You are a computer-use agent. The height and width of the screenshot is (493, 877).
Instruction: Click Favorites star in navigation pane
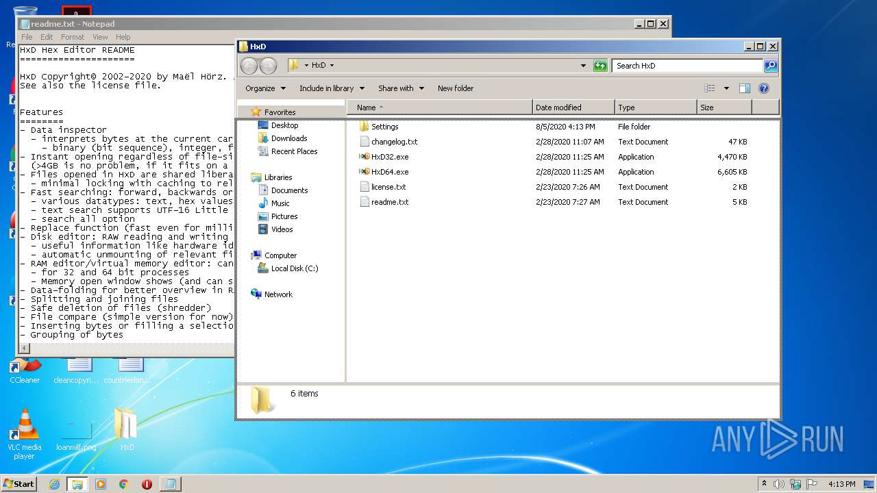[x=256, y=112]
